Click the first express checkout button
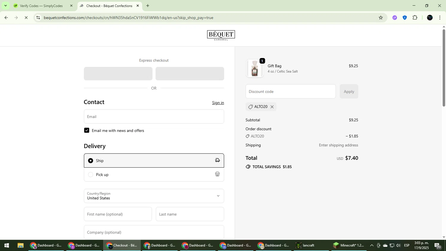Viewport: 446px width, 251px height. [118, 73]
